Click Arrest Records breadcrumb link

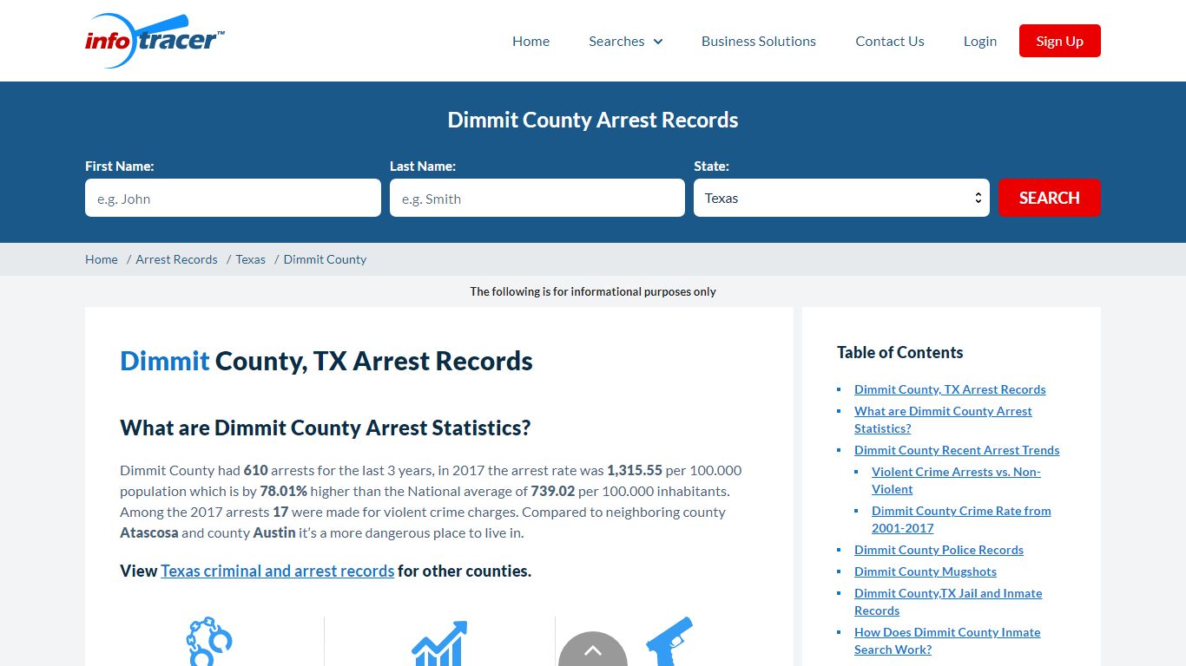click(176, 259)
